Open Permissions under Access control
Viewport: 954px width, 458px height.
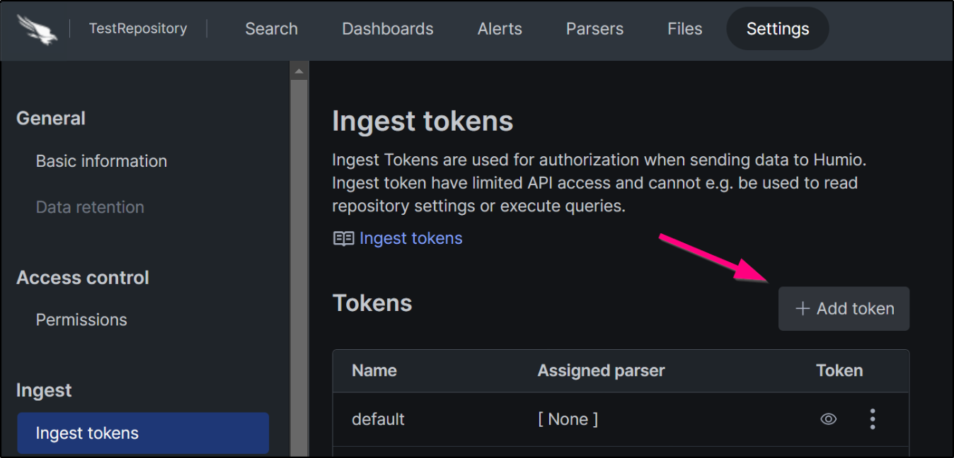[x=81, y=319]
